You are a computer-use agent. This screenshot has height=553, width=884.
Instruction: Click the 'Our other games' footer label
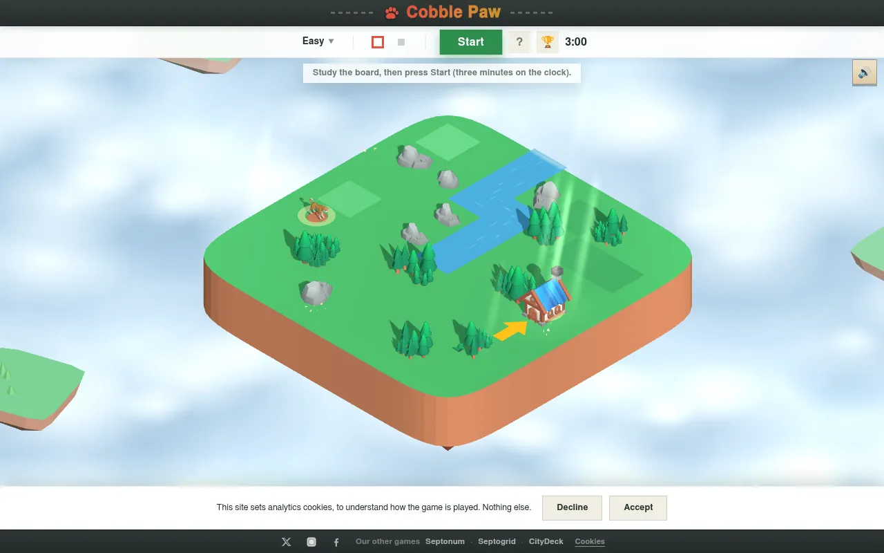pyautogui.click(x=387, y=542)
